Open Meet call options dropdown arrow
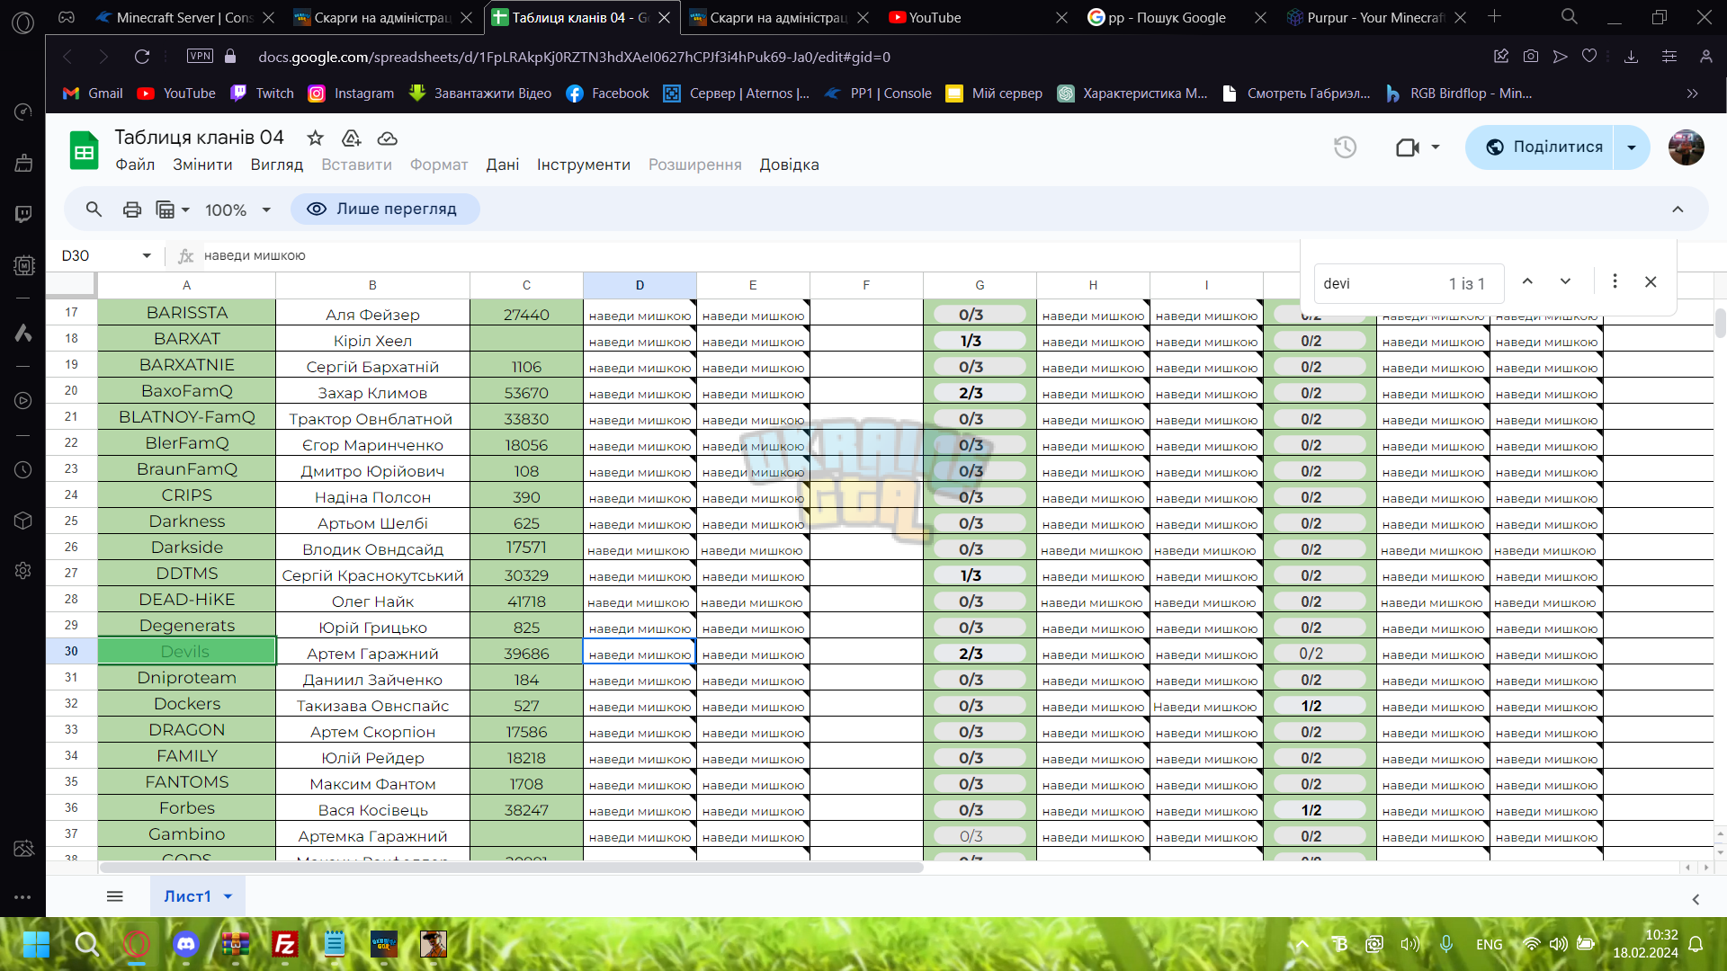 [1436, 147]
